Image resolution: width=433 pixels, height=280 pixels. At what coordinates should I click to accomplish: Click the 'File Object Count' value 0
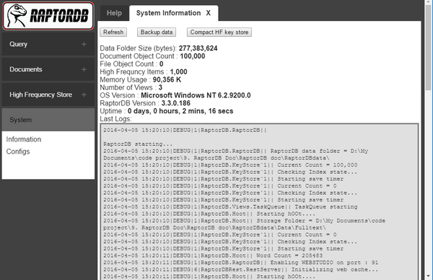[x=161, y=64]
